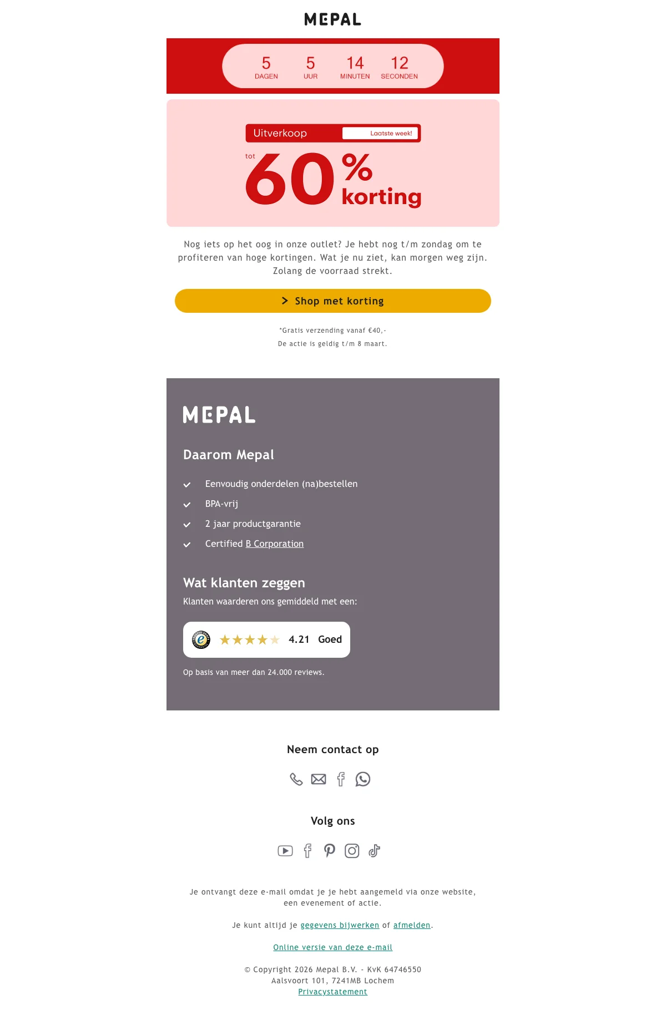Open the email envelope contact icon

point(319,779)
